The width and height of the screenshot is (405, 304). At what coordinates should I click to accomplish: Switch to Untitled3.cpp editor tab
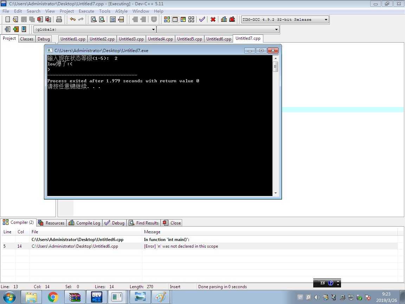click(131, 39)
